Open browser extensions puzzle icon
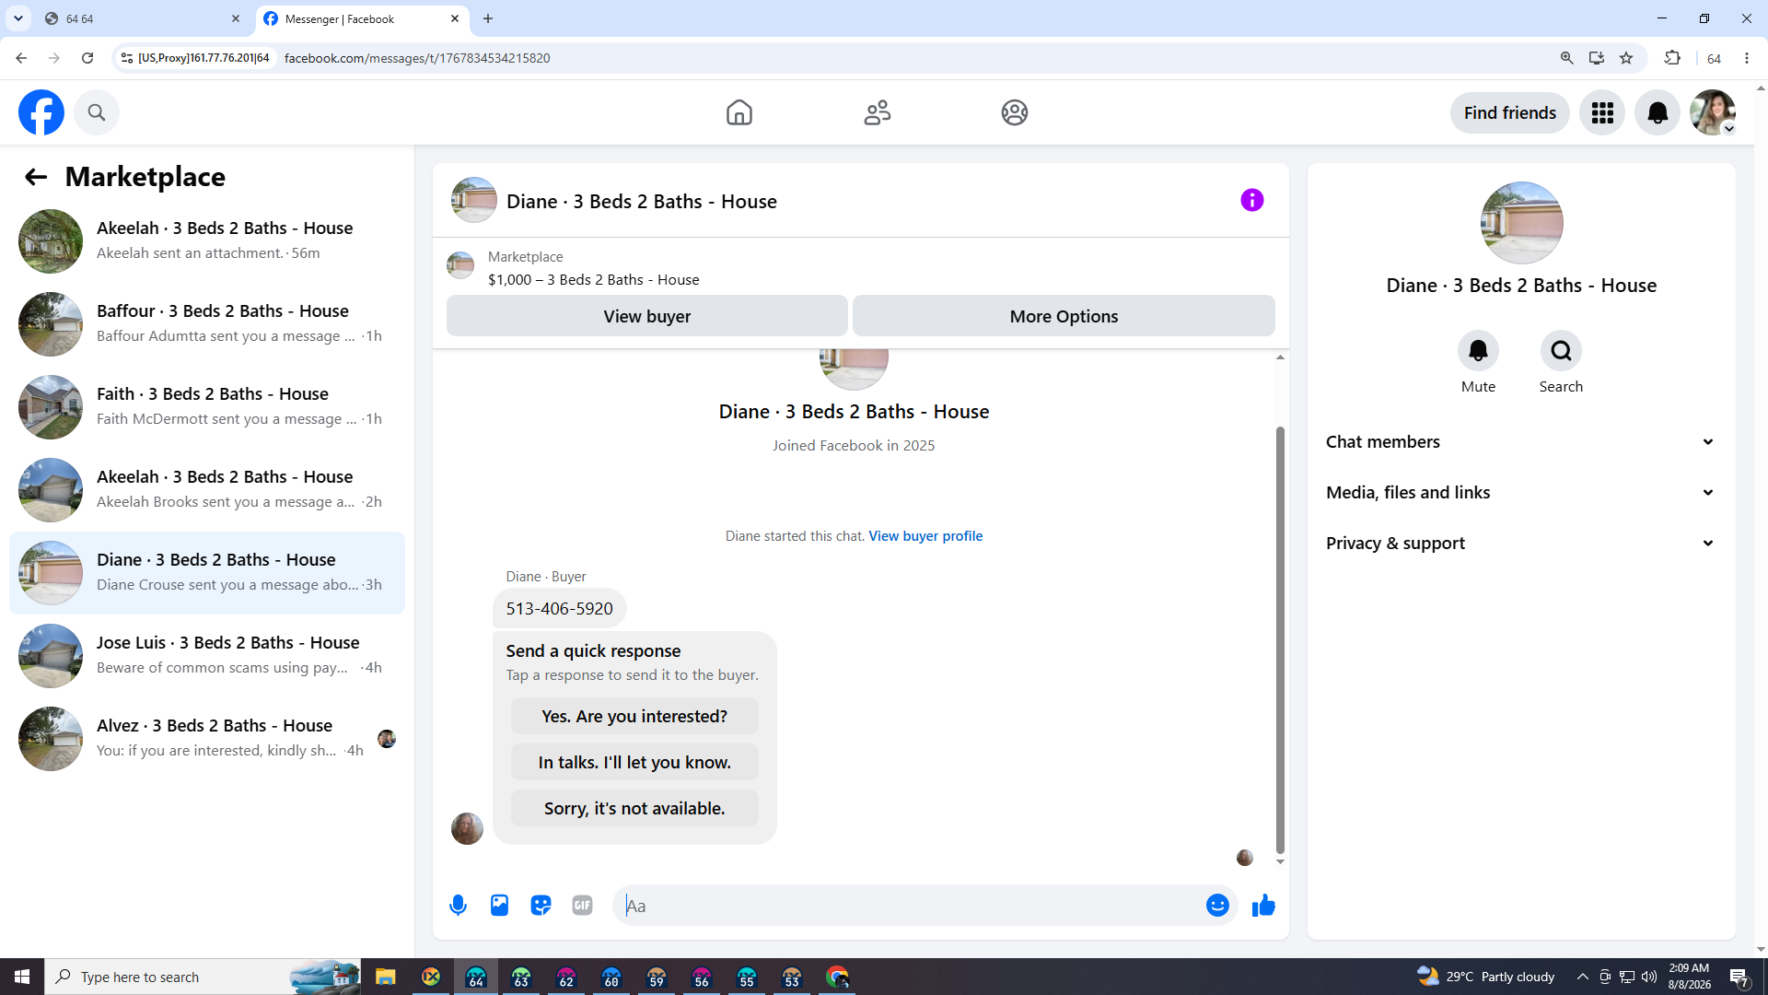This screenshot has height=995, width=1768. 1672,58
